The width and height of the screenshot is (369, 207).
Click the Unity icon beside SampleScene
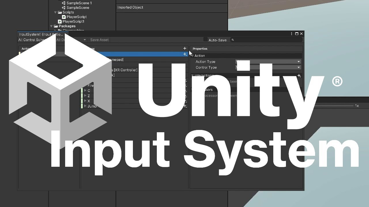tap(64, 7)
